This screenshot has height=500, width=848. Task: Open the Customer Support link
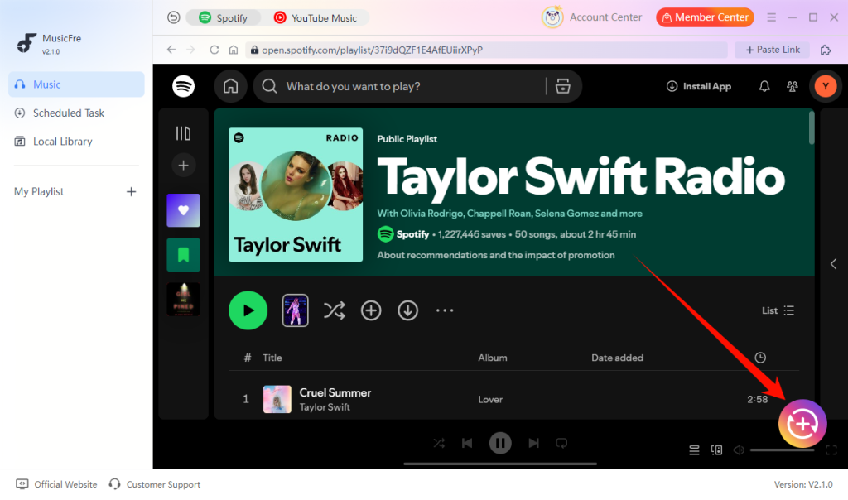click(x=154, y=484)
